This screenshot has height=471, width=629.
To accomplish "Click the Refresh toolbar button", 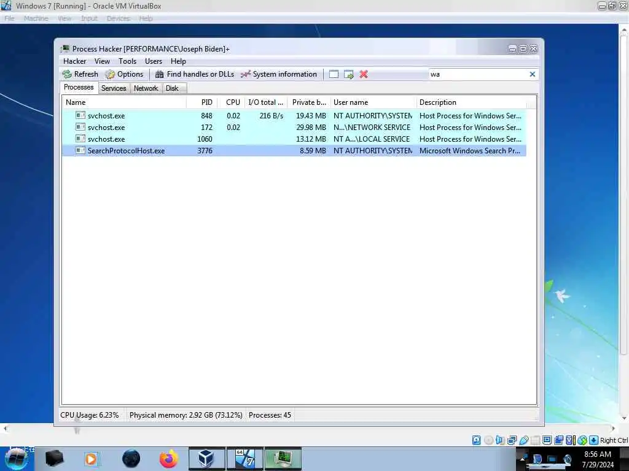I will click(x=80, y=74).
